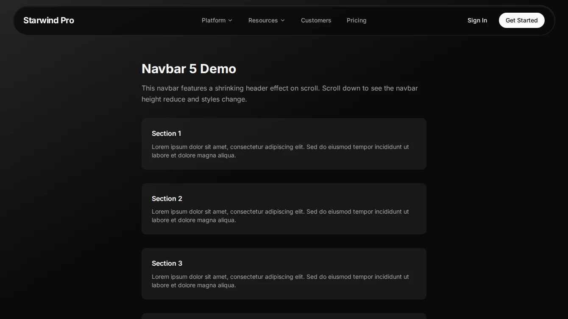Select the Section 2 title

coord(167,198)
